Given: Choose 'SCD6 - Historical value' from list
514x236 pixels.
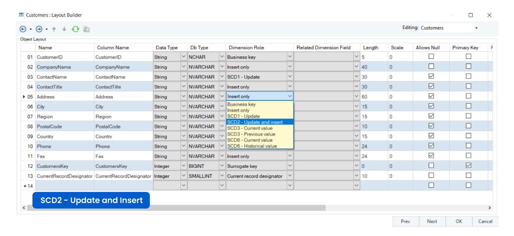Looking at the screenshot, I should [252, 146].
